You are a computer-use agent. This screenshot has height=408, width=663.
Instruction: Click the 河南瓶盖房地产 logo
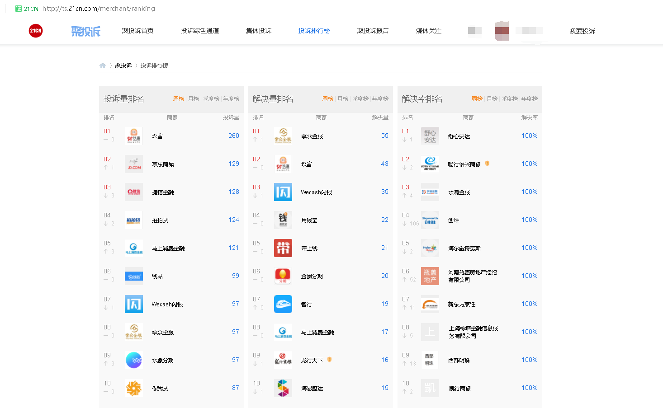(x=430, y=276)
